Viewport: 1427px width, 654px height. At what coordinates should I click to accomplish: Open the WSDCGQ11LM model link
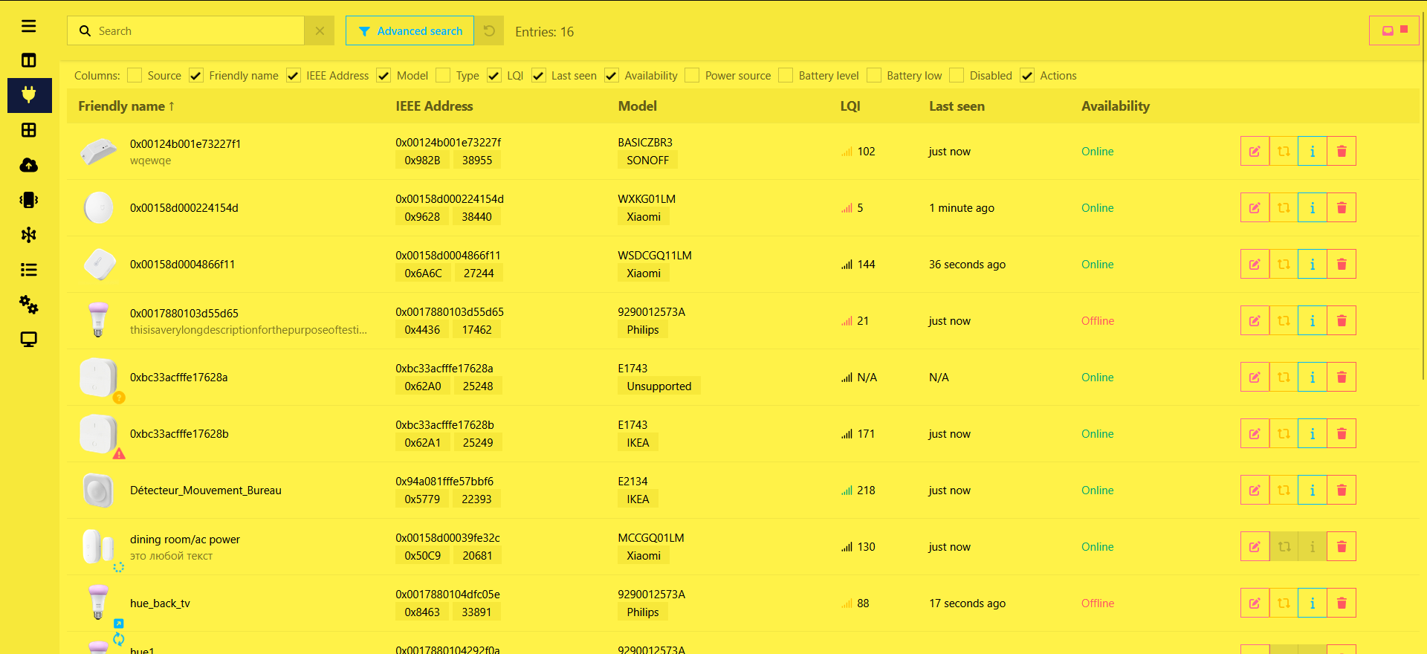tap(655, 255)
